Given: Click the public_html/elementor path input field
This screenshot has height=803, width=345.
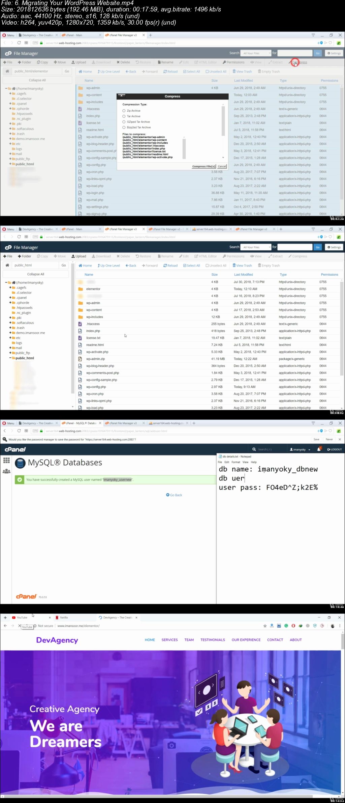Looking at the screenshot, I should (x=37, y=71).
